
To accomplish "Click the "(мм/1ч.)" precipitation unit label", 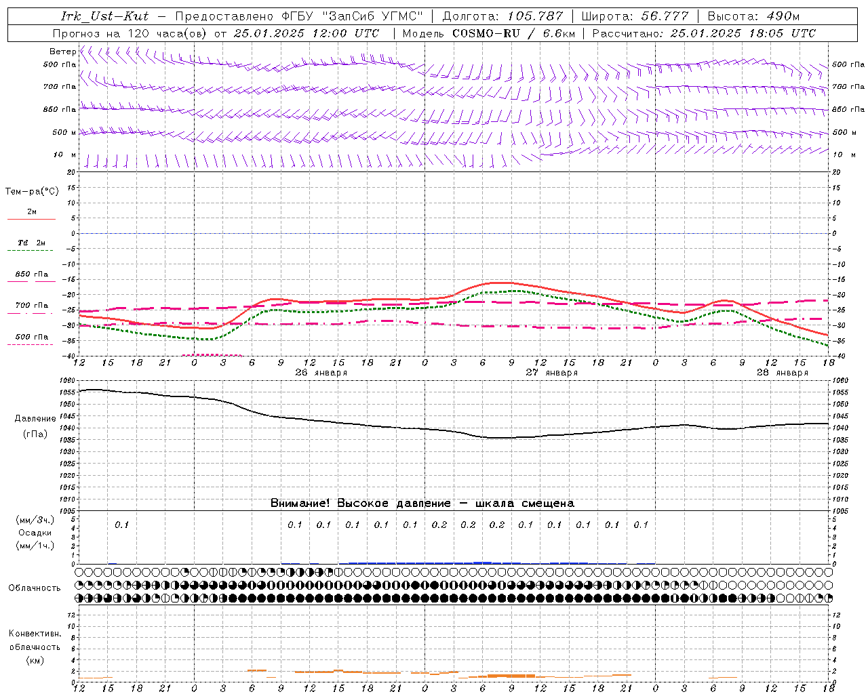I will (x=35, y=546).
